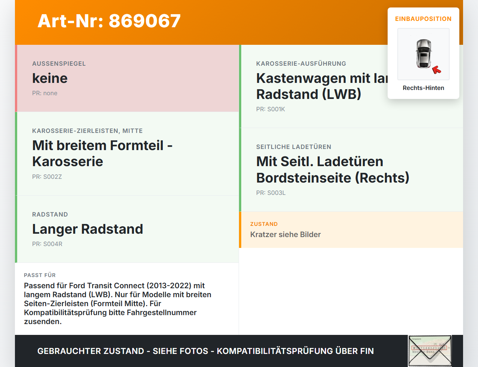Select the 'PR: none' code
This screenshot has width=478, height=367.
45,93
